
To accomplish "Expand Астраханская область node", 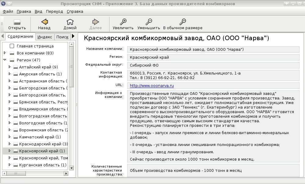I will (9, 81).
